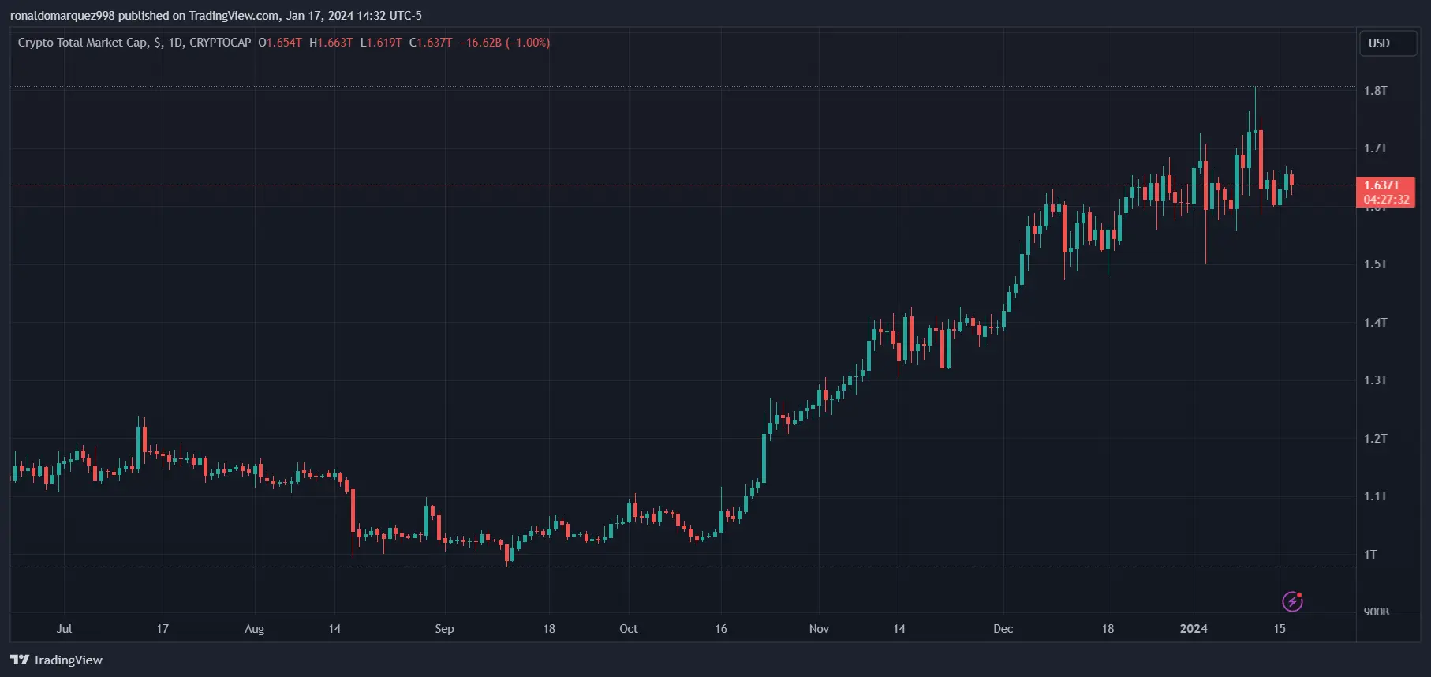The image size is (1431, 677).
Task: Click the purple lightning bolt icon
Action: tap(1292, 601)
